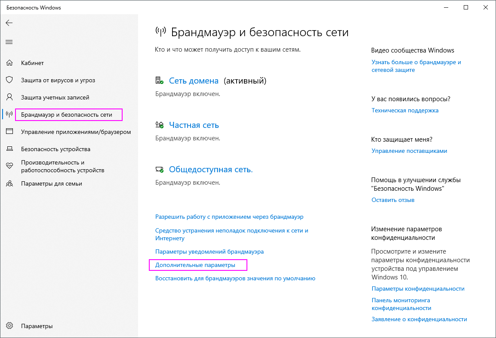Open Узнать больше о брандмауэре link
The height and width of the screenshot is (338, 496).
pyautogui.click(x=416, y=66)
